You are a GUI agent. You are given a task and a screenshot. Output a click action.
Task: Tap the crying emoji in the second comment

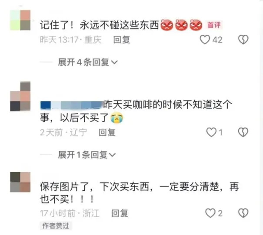(x=117, y=118)
